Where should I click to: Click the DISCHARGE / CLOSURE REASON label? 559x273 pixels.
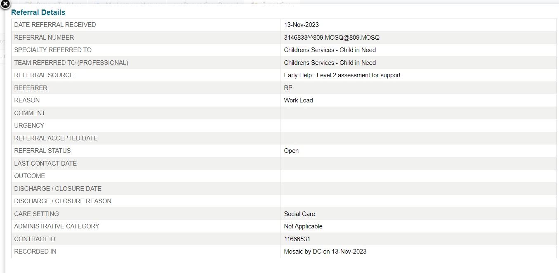click(63, 201)
